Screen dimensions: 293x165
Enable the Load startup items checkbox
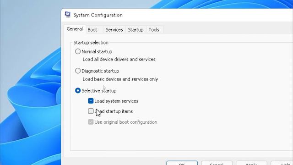coord(91,111)
